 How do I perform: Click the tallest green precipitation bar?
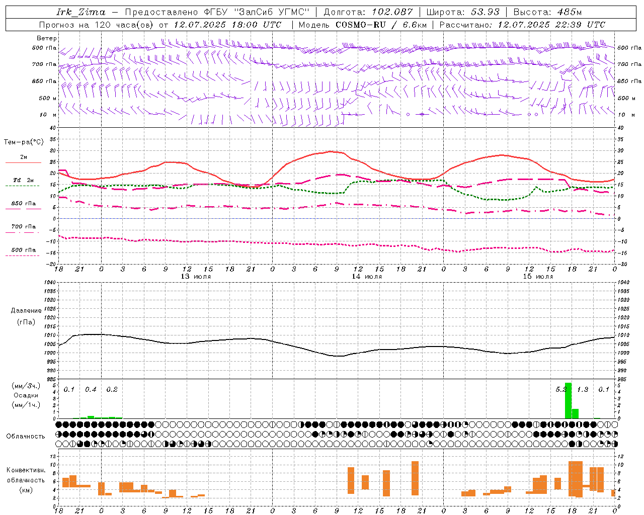pyautogui.click(x=568, y=401)
